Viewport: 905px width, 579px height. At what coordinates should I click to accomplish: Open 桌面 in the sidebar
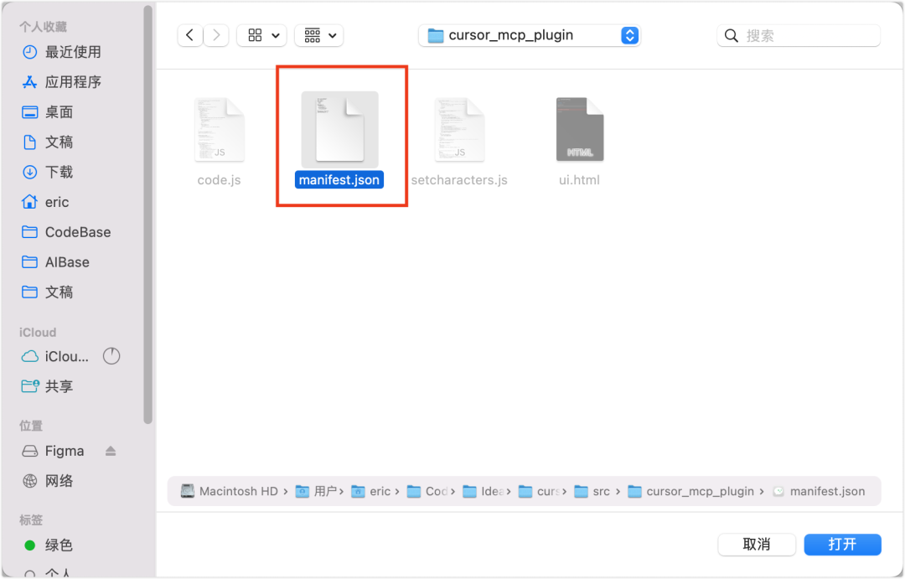point(47,112)
